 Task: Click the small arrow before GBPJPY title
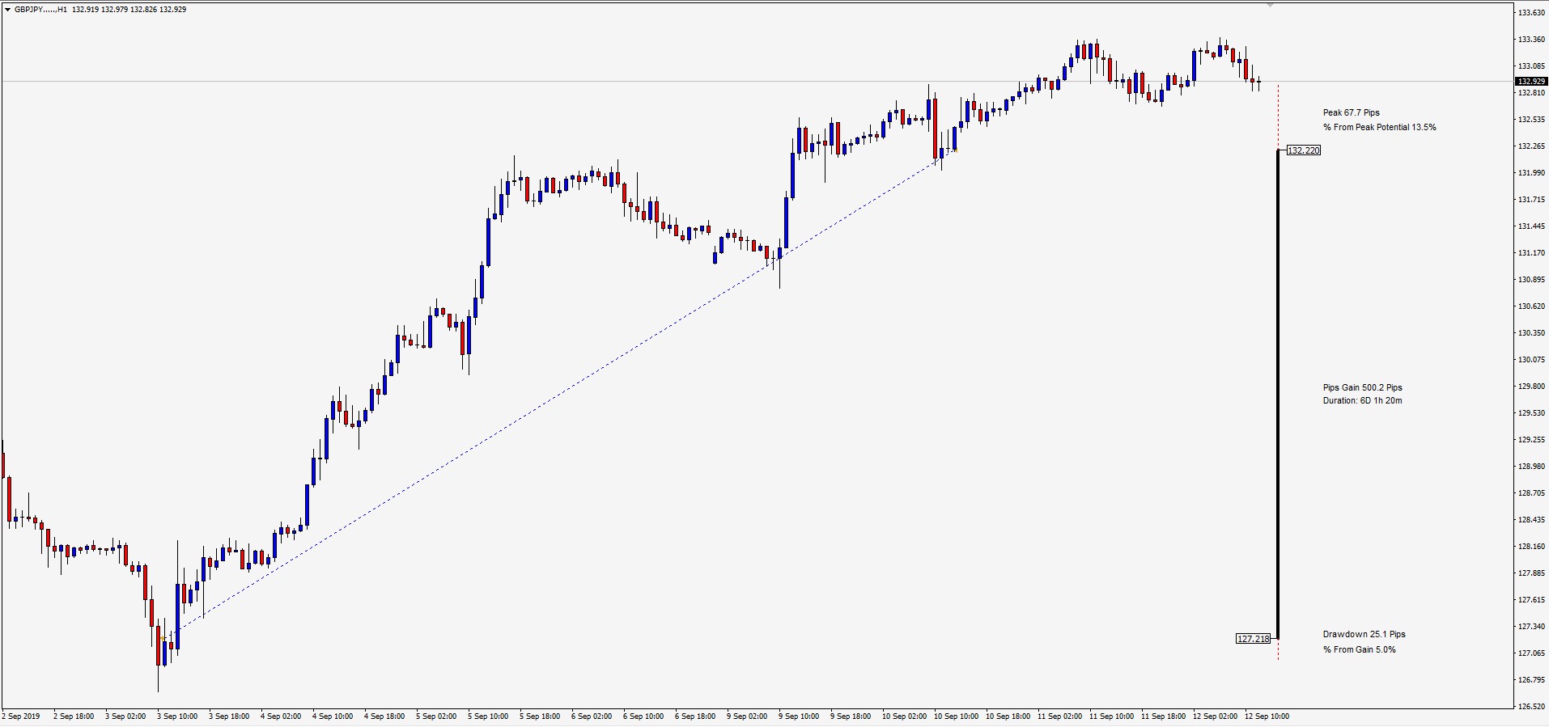(x=7, y=10)
